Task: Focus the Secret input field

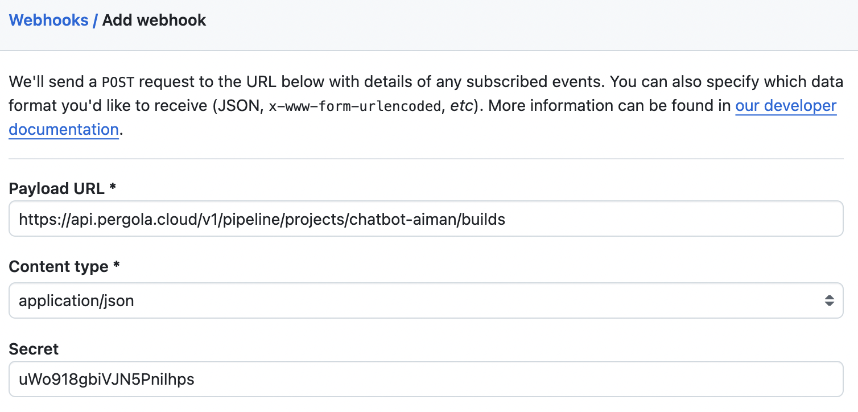Action: [512, 379]
